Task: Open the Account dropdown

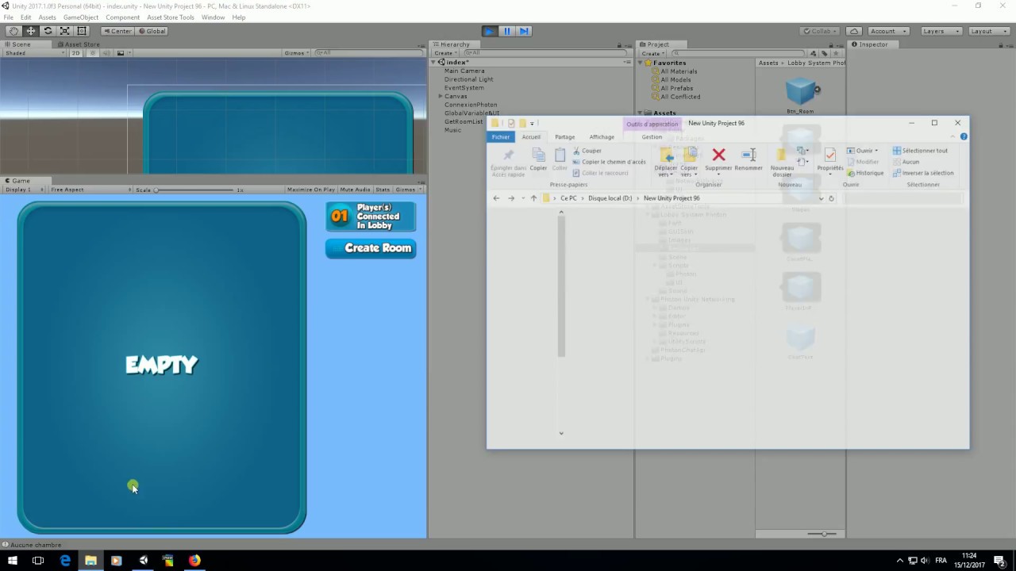Action: [x=887, y=31]
